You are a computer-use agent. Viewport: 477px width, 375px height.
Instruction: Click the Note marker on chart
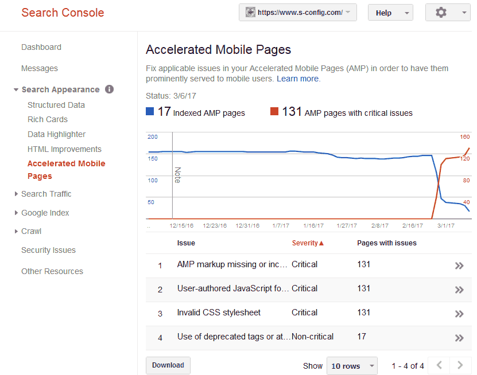click(177, 175)
